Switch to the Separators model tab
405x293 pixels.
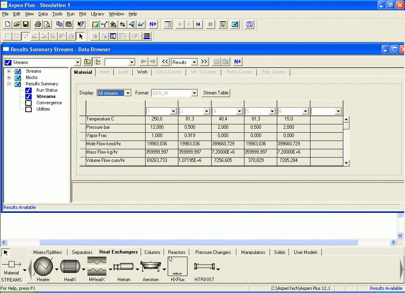(82, 252)
